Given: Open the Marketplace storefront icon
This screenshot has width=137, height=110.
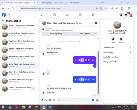Looking at the screenshot, I should 80,15.
